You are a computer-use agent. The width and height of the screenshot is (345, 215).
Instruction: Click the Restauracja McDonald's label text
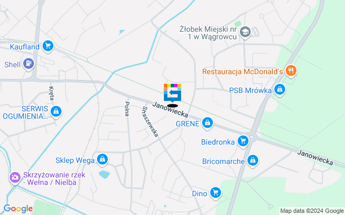click(x=243, y=71)
